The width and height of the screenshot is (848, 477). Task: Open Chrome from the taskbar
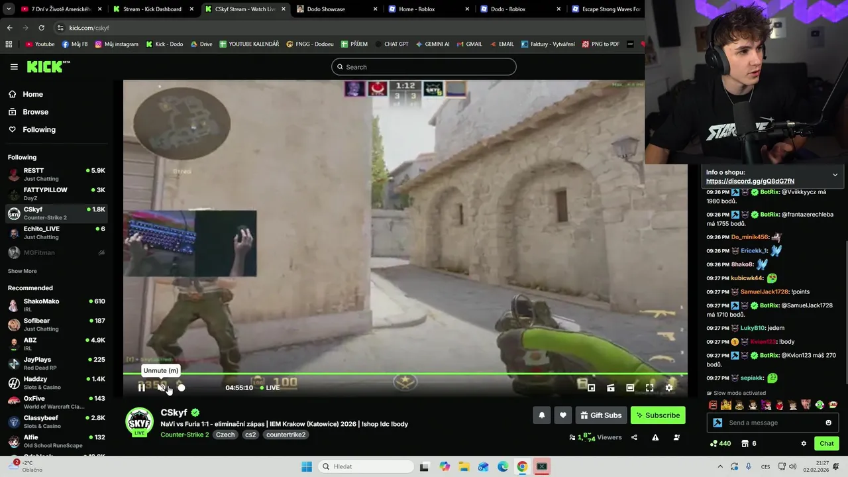click(x=522, y=466)
